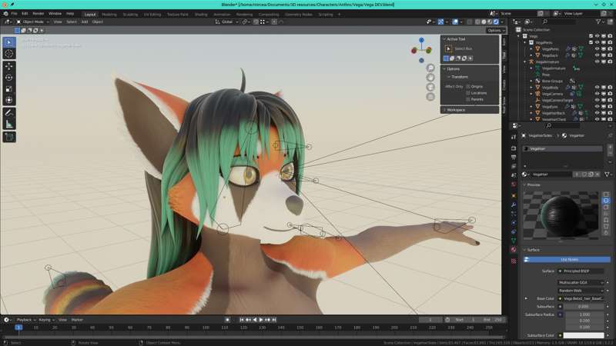The width and height of the screenshot is (616, 346).
Task: Open the Render menu in the top bar
Action: (38, 13)
